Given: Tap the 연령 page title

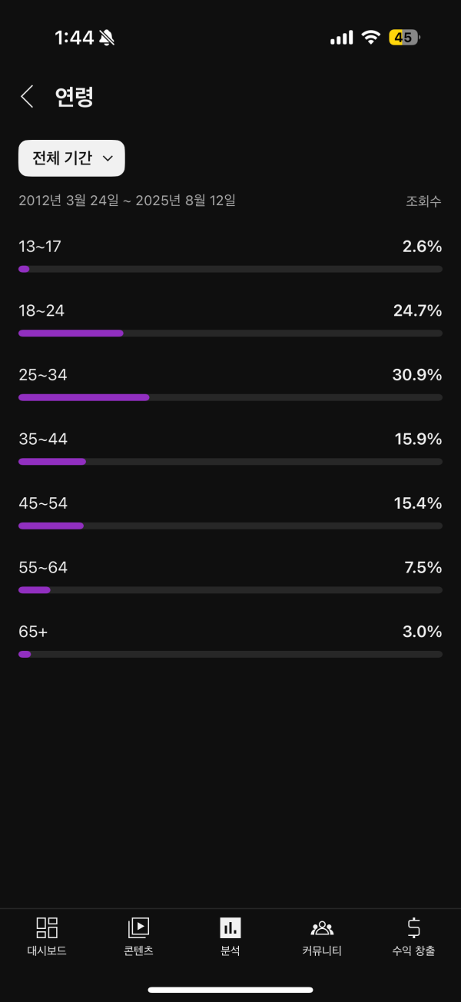Looking at the screenshot, I should tap(74, 97).
